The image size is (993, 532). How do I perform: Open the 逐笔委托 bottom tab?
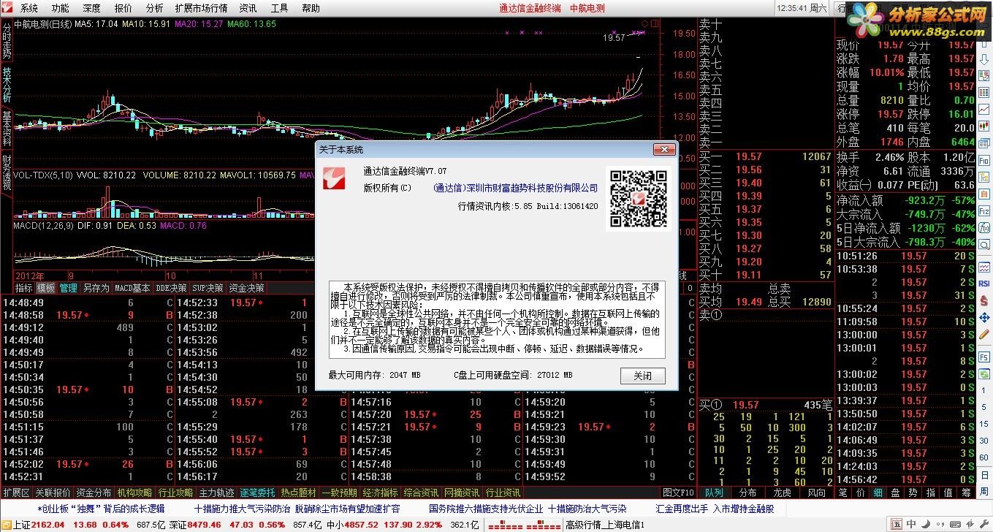258,493
